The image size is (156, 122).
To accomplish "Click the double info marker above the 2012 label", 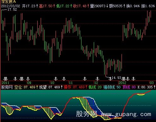I will (123, 79).
